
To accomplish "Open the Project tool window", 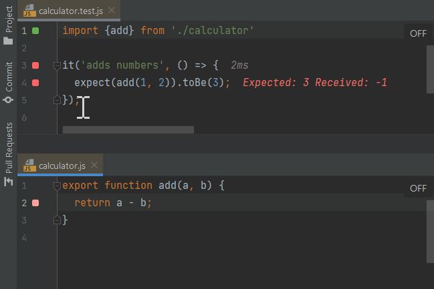I will (x=9, y=28).
